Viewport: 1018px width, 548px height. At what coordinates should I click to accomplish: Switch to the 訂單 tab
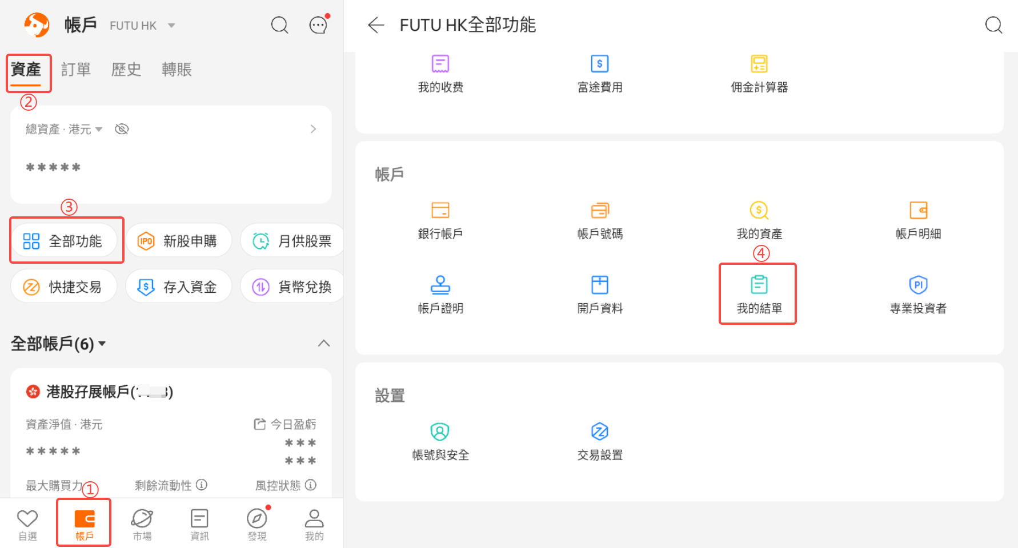(76, 70)
